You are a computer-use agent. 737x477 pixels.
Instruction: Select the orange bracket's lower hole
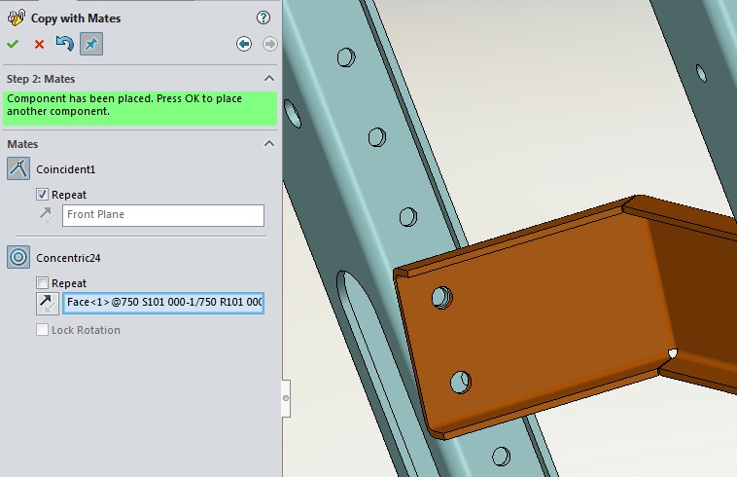click(x=461, y=382)
